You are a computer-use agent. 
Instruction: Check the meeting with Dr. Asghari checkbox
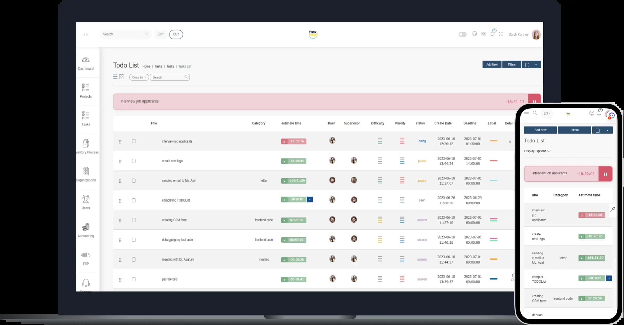pyautogui.click(x=134, y=260)
